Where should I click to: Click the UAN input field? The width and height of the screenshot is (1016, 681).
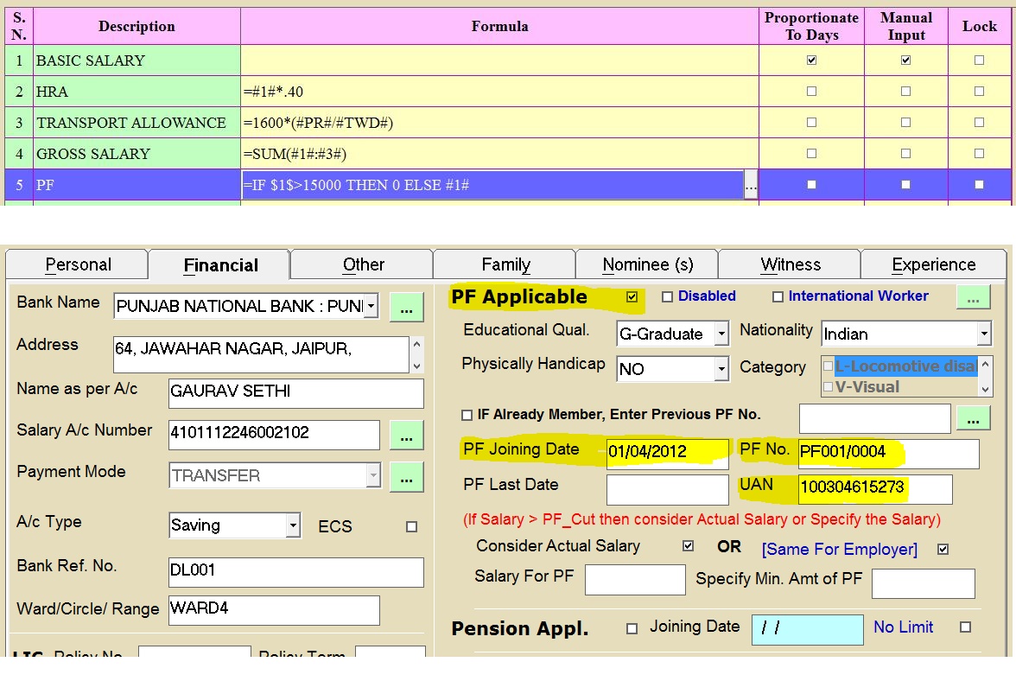coord(874,488)
